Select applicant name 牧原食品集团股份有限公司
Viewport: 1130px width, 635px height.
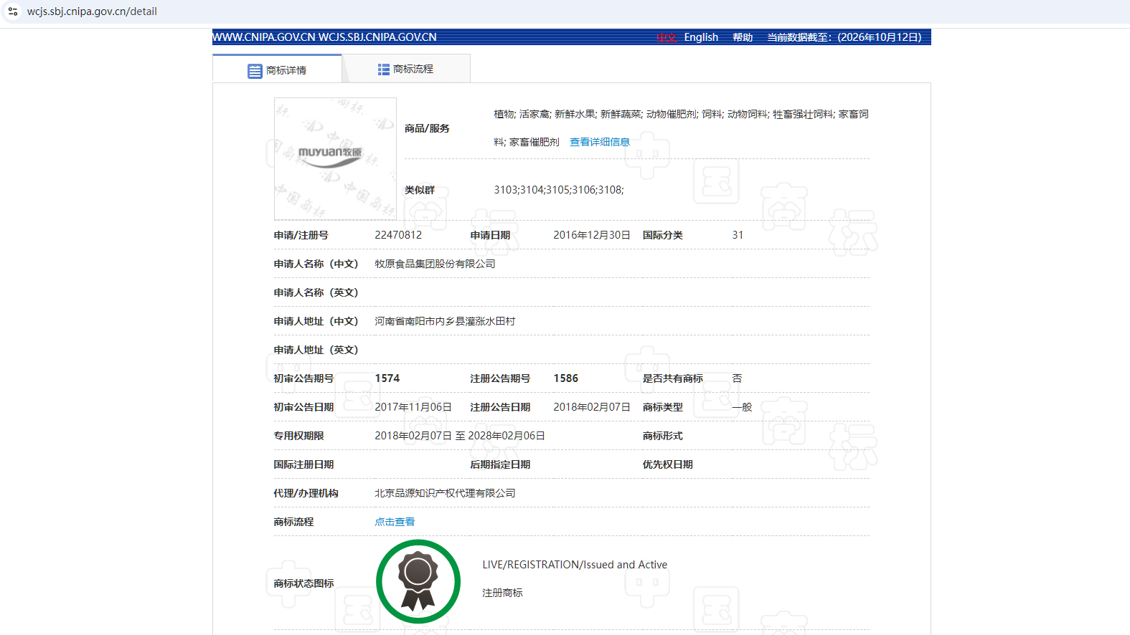pyautogui.click(x=435, y=264)
